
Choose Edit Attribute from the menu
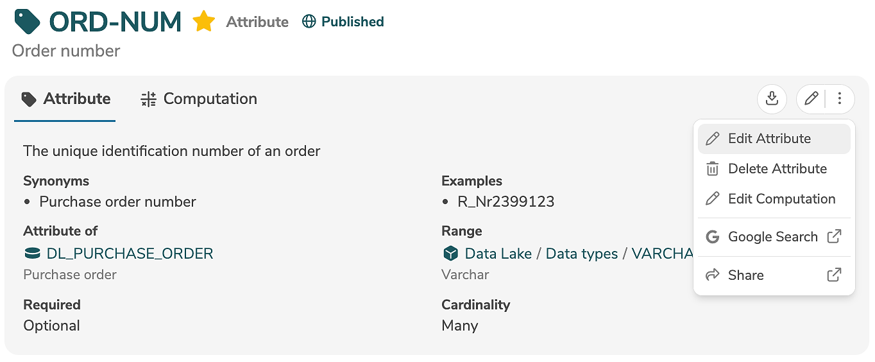click(769, 139)
